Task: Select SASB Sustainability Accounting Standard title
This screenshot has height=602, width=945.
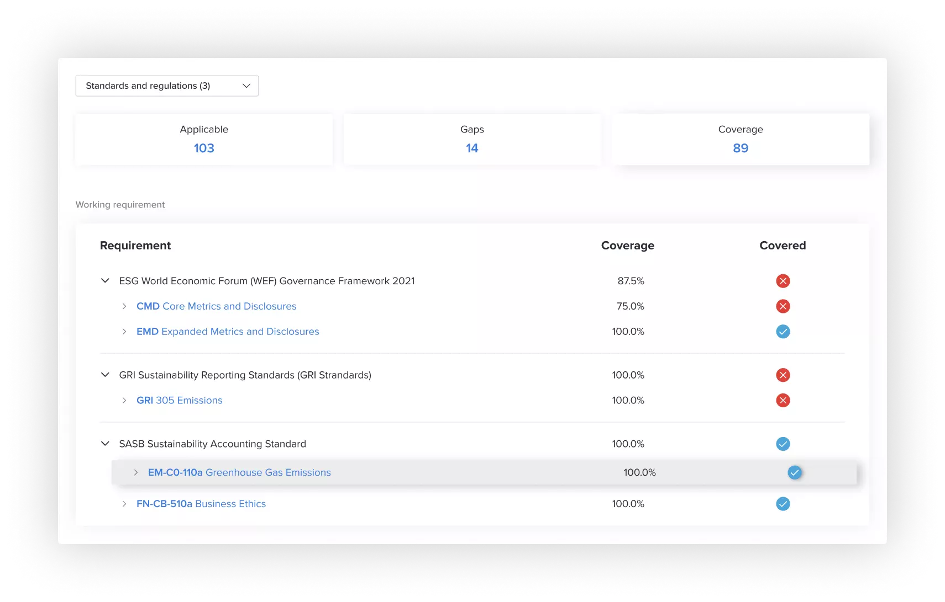Action: (213, 444)
